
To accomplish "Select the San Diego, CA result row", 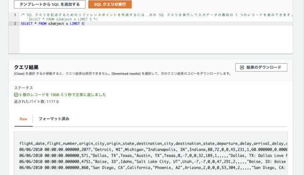I will [153, 167].
